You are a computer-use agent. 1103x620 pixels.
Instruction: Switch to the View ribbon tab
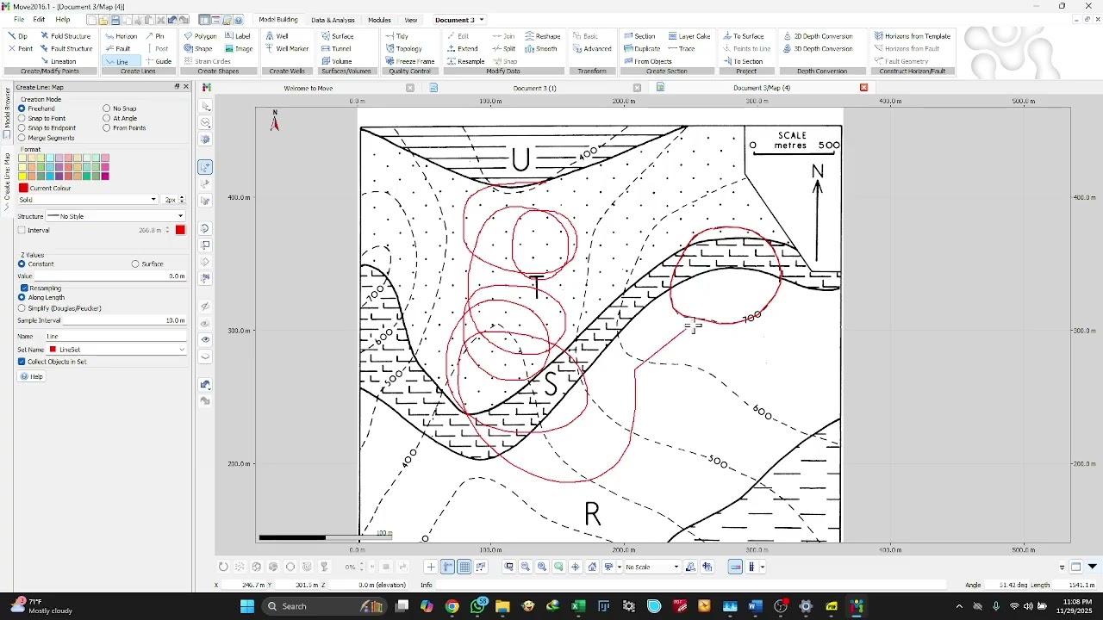[411, 20]
